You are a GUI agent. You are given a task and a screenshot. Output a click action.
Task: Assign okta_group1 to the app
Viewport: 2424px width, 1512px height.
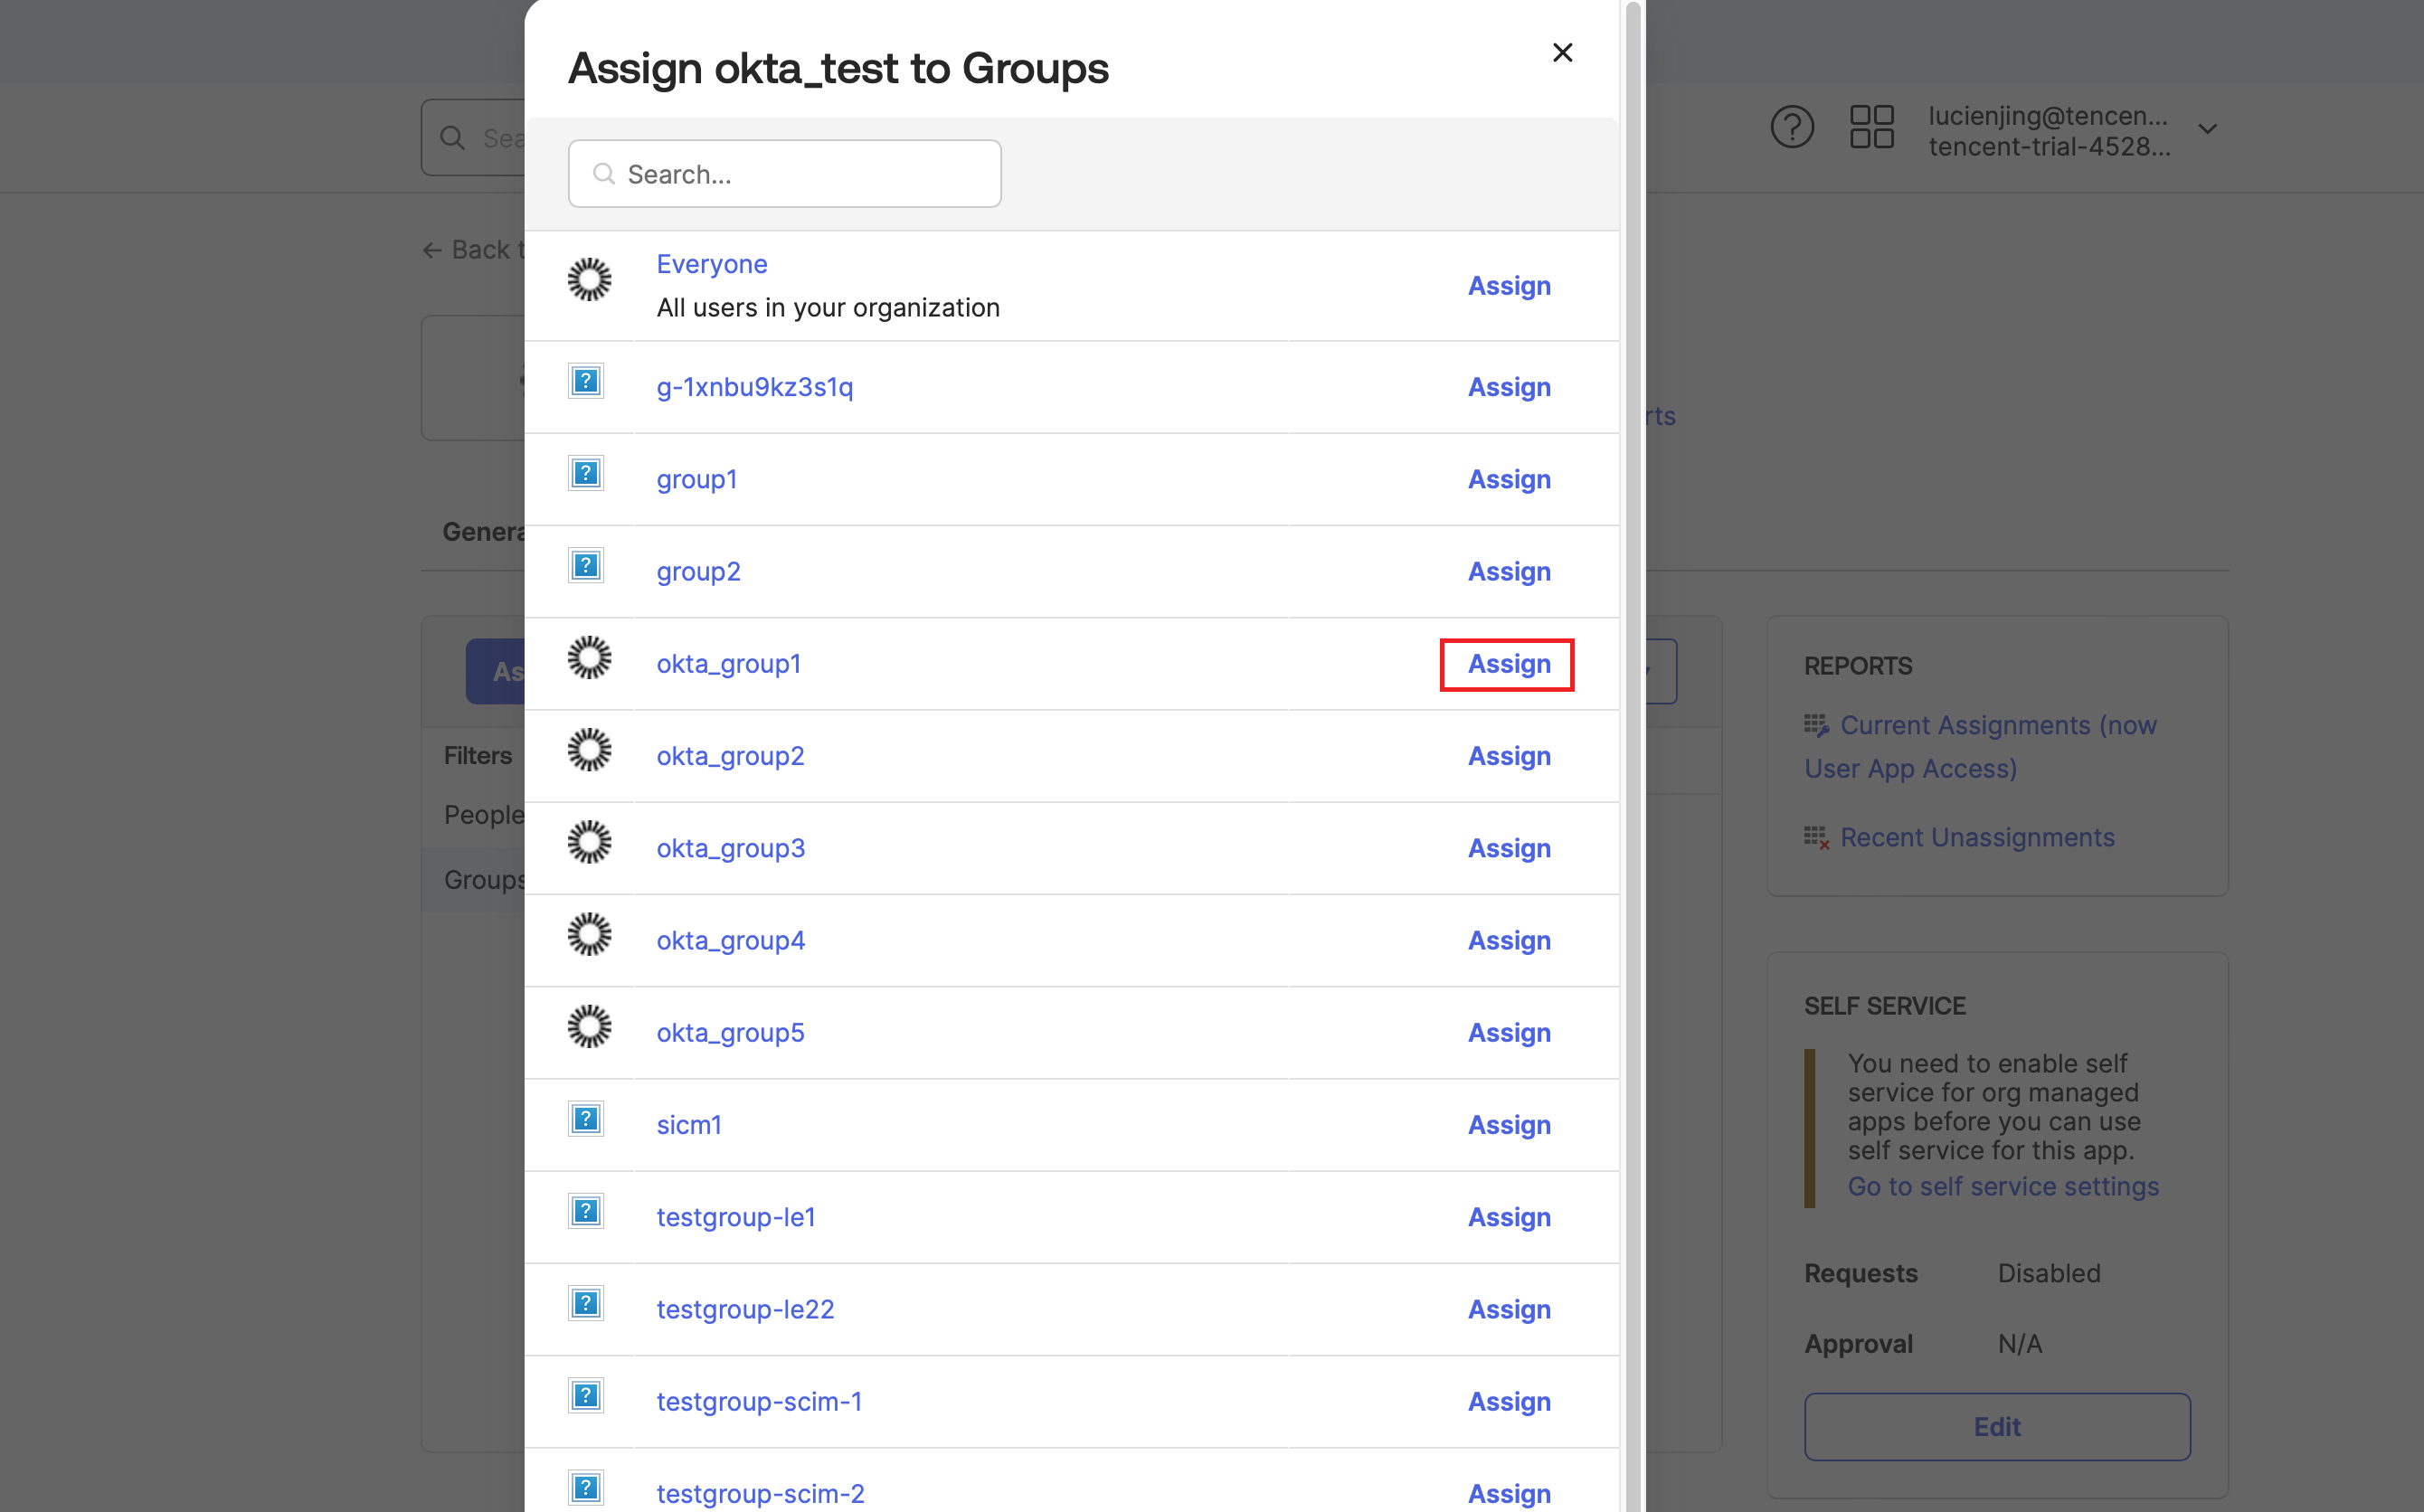tap(1508, 664)
